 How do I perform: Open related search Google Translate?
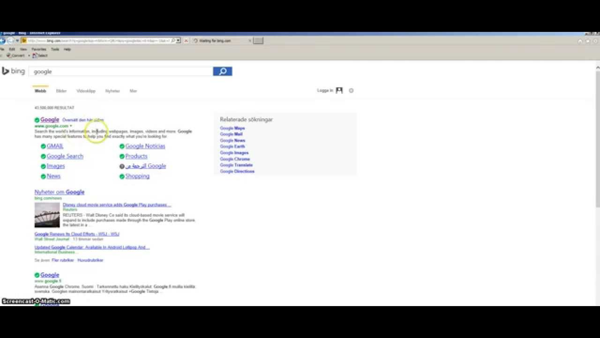(237, 165)
